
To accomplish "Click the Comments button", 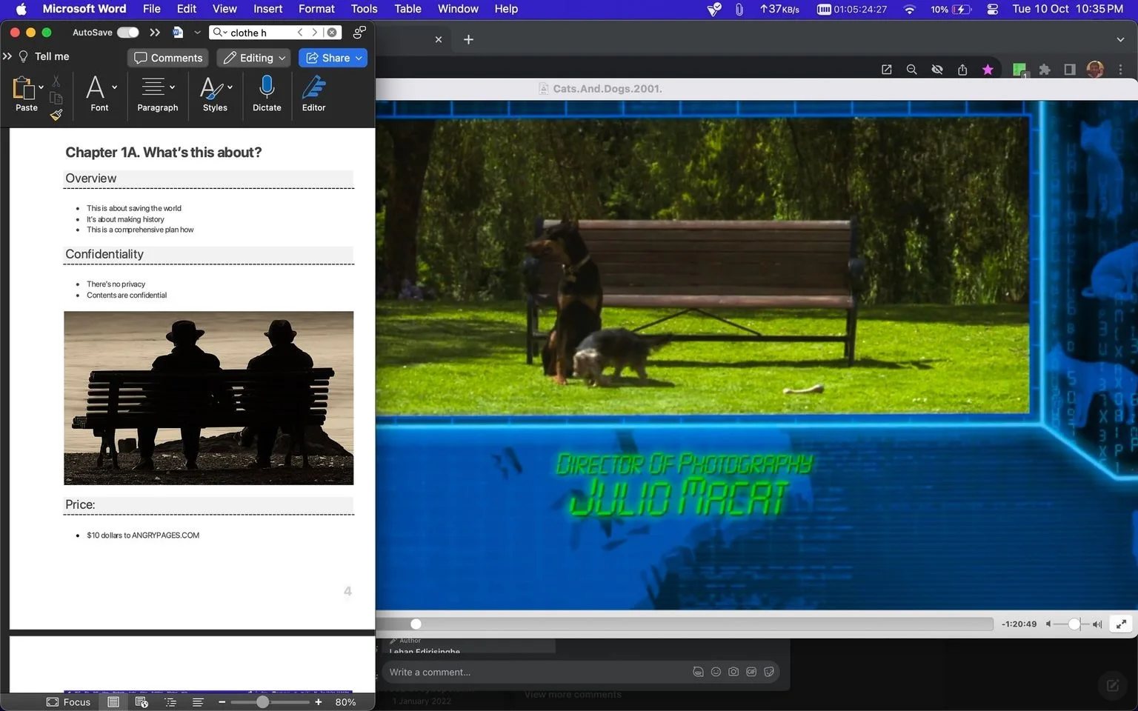I will click(x=168, y=58).
